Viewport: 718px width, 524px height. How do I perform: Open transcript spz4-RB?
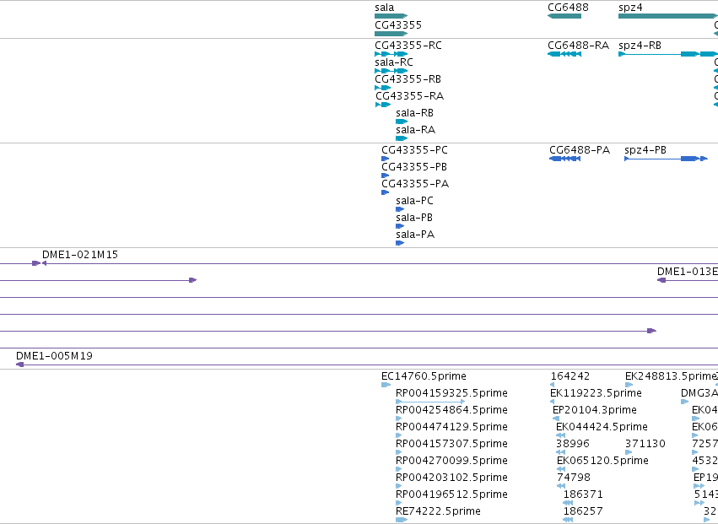tap(640, 46)
